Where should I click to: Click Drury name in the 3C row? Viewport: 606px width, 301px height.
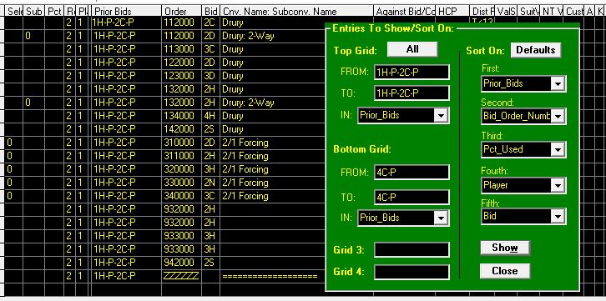pos(233,49)
